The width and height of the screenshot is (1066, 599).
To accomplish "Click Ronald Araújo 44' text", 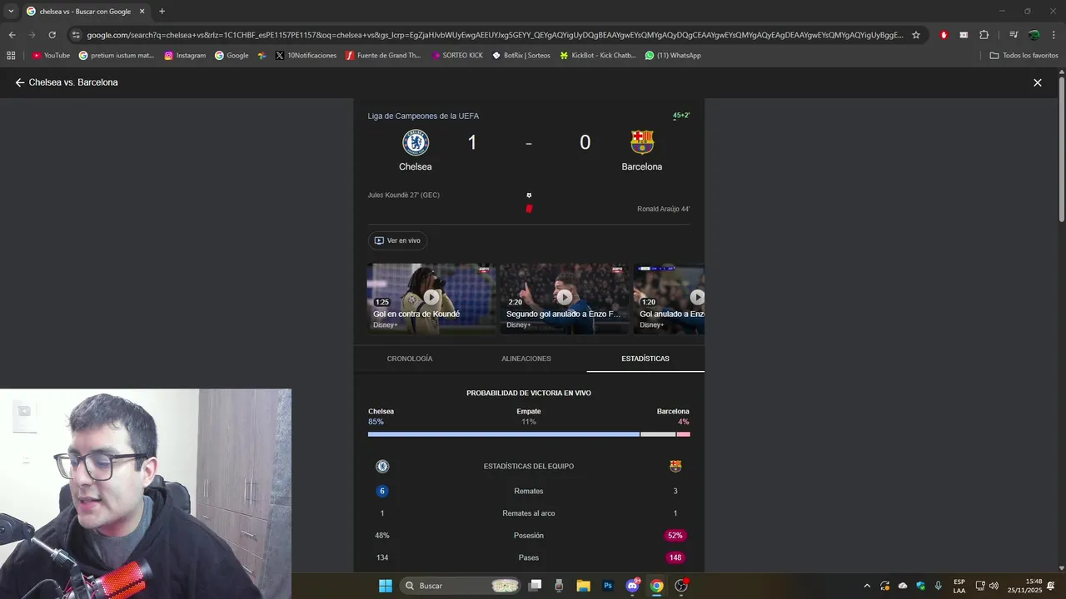I will click(x=664, y=209).
